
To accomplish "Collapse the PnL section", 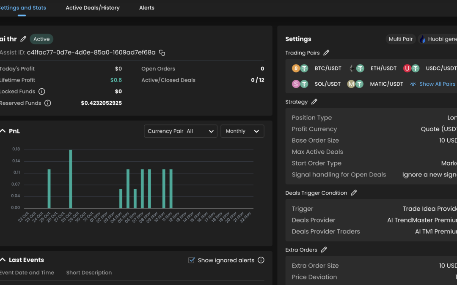I will click(x=3, y=131).
